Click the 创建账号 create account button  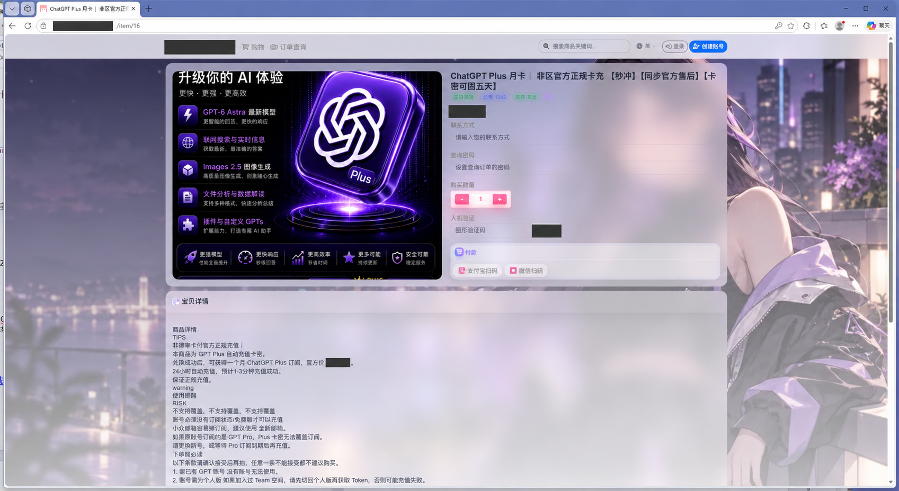click(708, 46)
